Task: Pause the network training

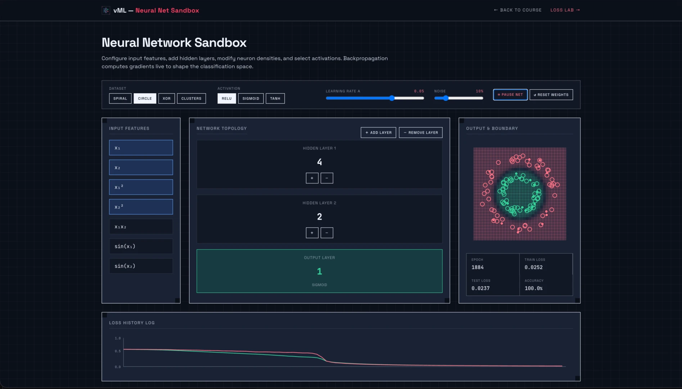Action: [510, 95]
